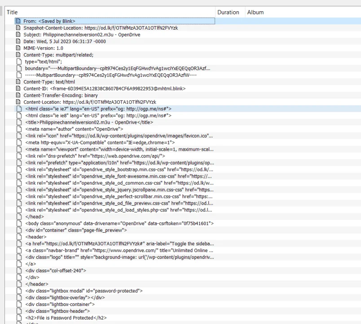Click the icon beside the Date: Wed, 5 Jul 2023 row

(18, 41)
